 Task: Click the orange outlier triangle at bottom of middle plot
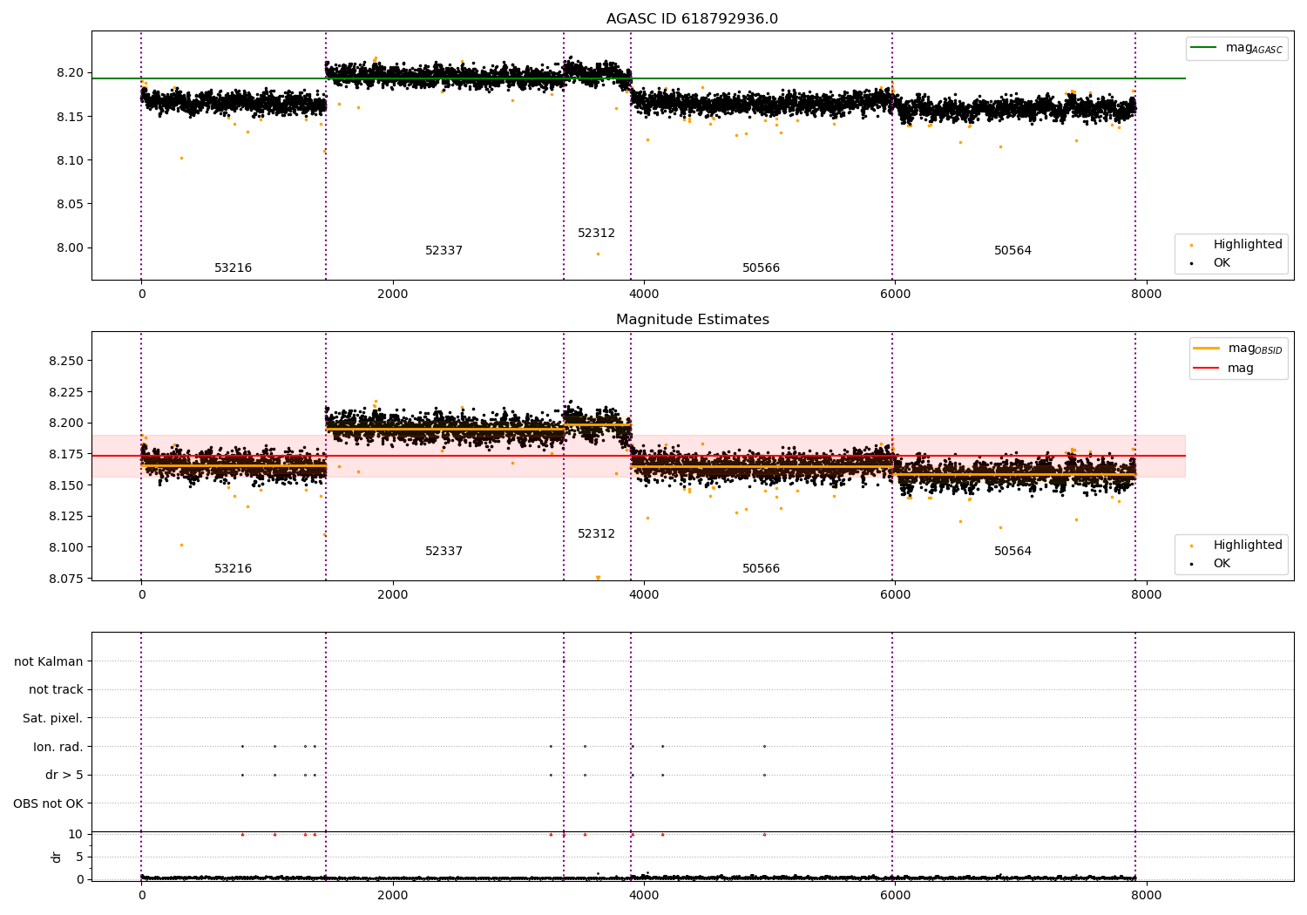(598, 578)
